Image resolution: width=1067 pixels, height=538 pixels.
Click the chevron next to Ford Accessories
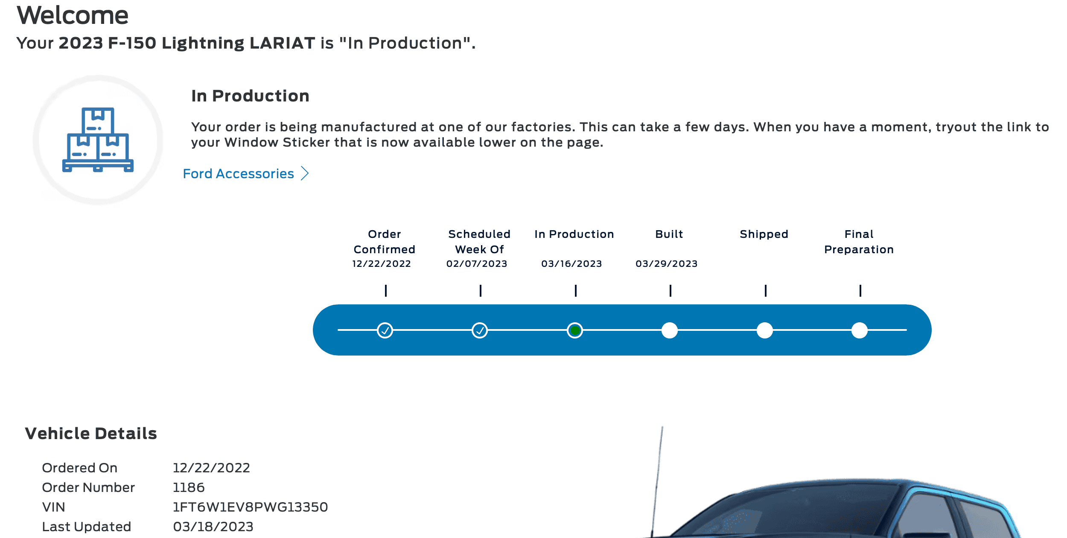pos(305,174)
